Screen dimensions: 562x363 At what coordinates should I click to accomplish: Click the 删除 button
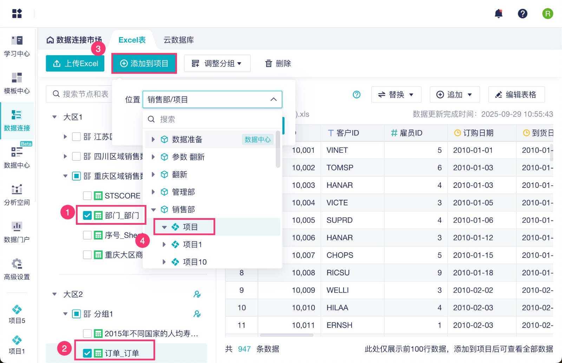coord(278,63)
